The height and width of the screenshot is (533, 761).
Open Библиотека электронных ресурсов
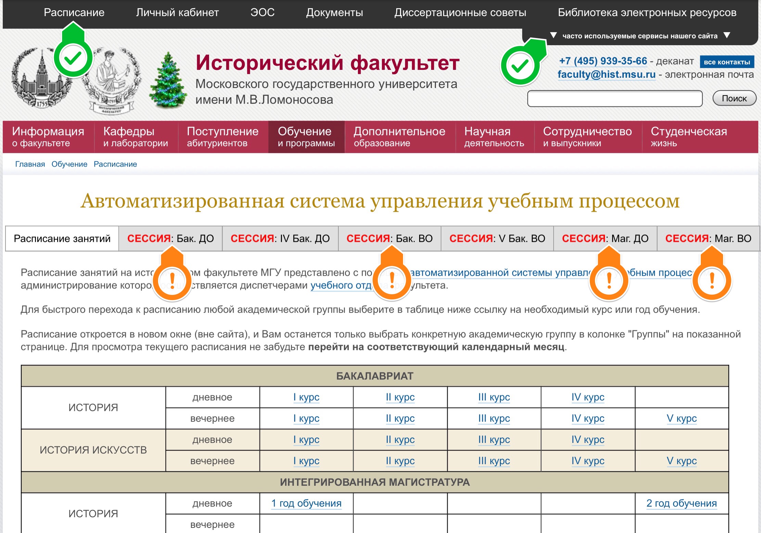[647, 13]
